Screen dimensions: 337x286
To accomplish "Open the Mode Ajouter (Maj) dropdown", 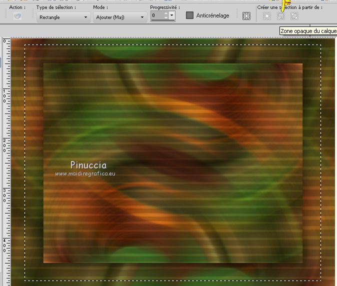I will (120, 17).
